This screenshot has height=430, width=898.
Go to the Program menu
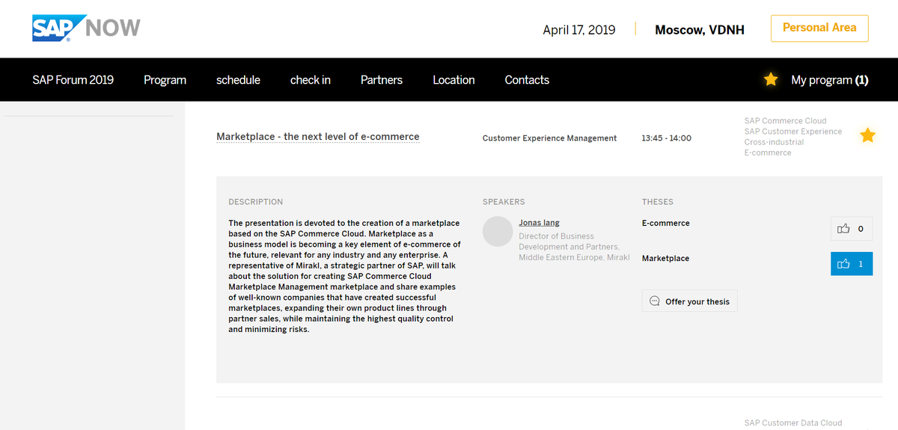coord(165,80)
